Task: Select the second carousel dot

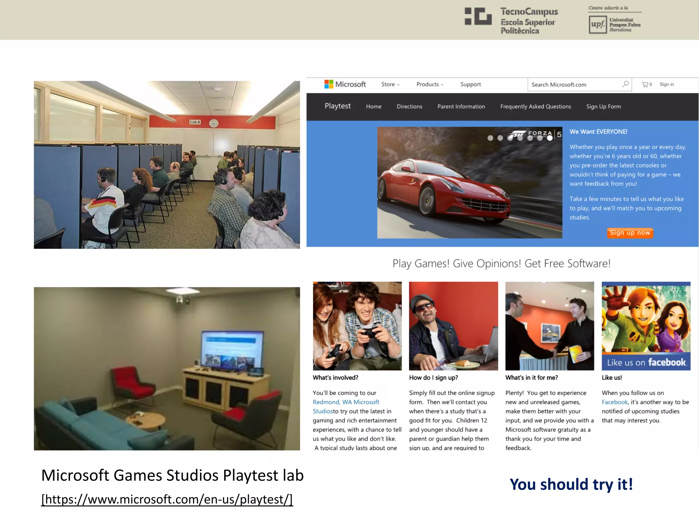Action: 500,138
